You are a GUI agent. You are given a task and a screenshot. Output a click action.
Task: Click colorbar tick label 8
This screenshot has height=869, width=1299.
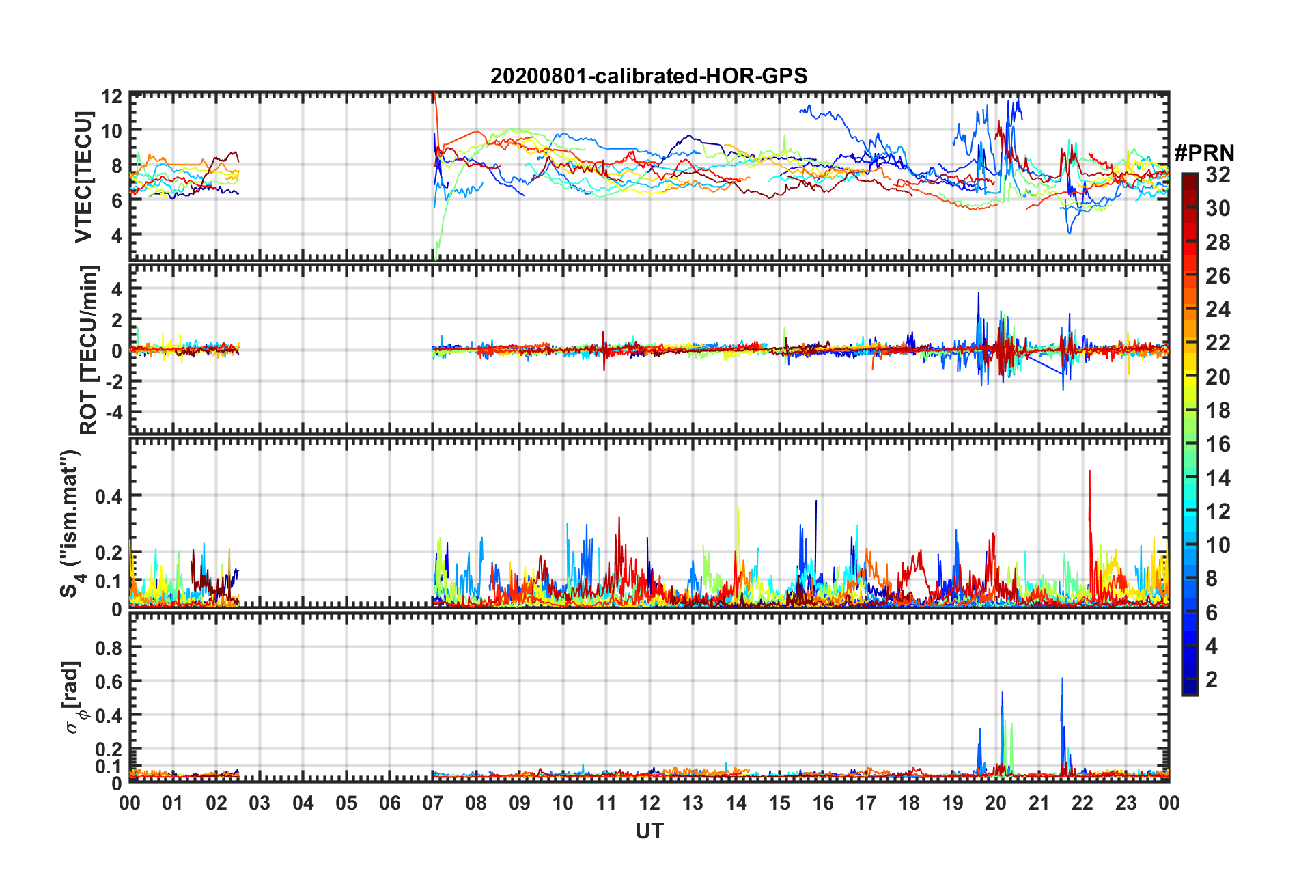pos(1212,579)
